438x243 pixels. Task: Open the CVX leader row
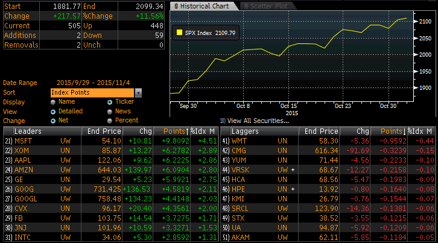pos(111,209)
